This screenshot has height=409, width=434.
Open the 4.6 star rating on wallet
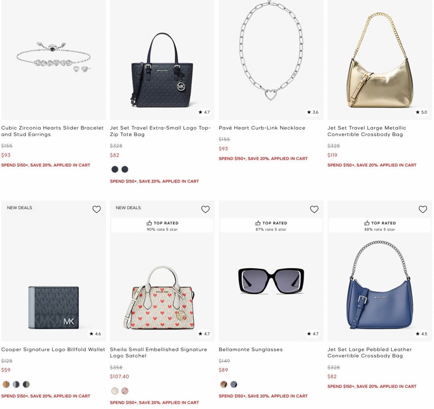(95, 334)
